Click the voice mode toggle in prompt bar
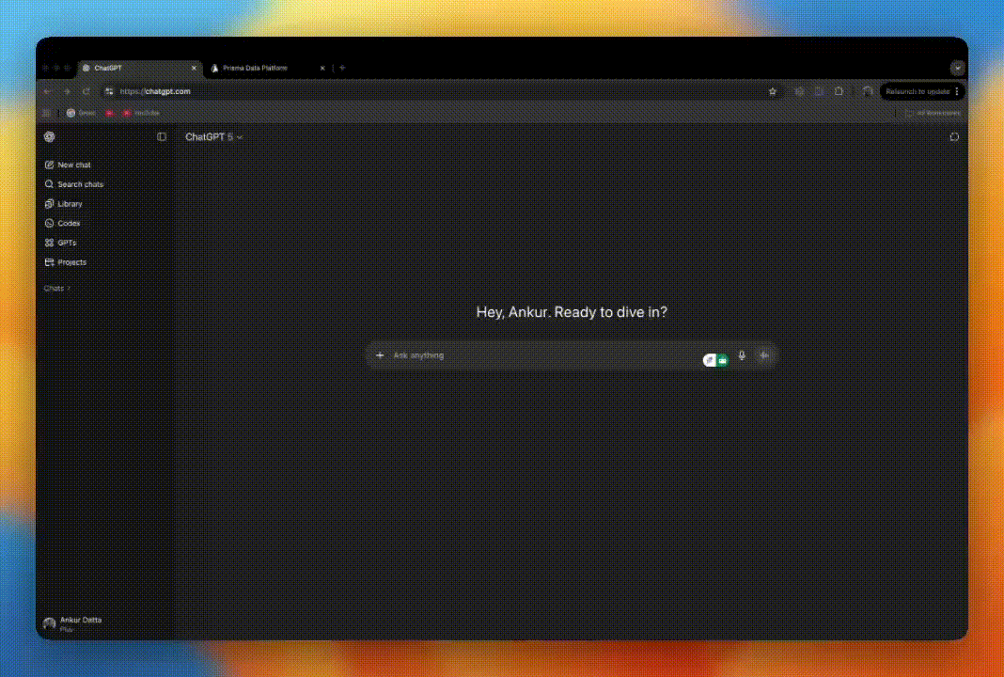 pyautogui.click(x=764, y=355)
